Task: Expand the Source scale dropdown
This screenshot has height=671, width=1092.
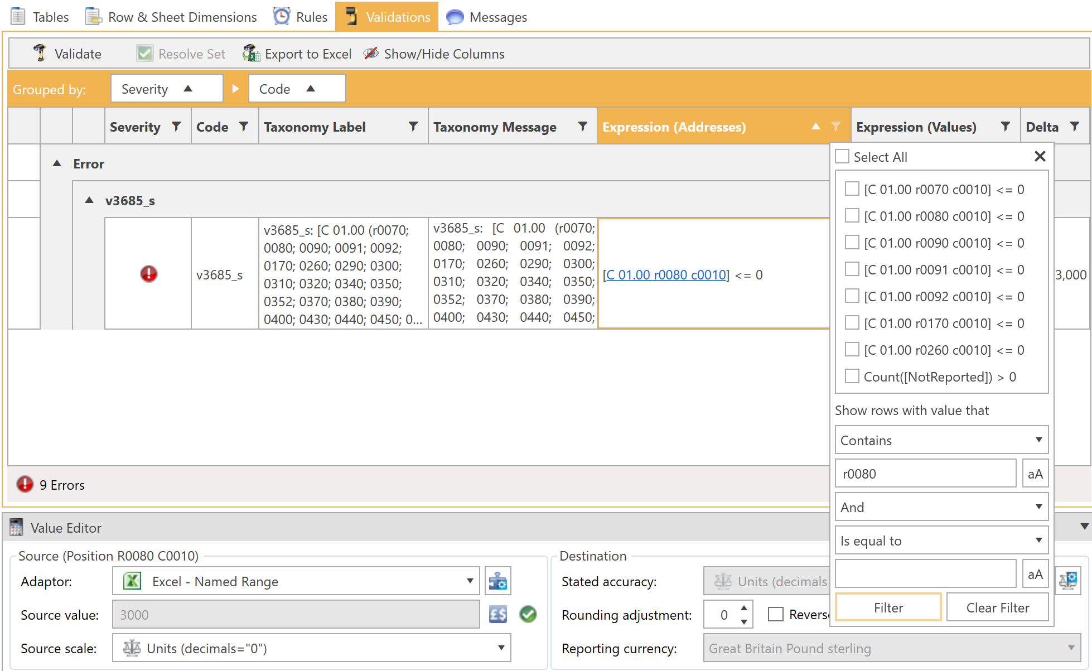Action: [501, 648]
